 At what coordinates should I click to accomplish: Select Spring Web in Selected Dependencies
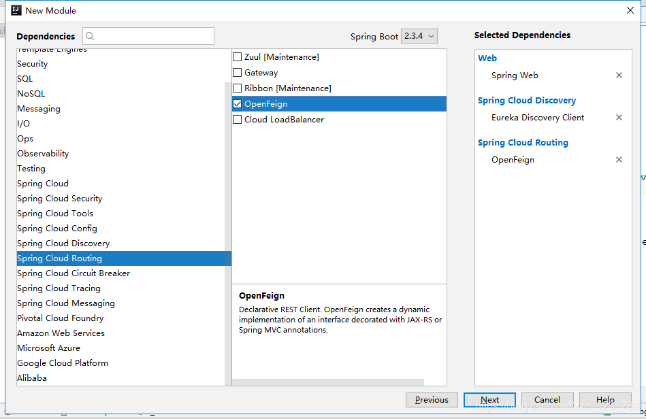(515, 76)
